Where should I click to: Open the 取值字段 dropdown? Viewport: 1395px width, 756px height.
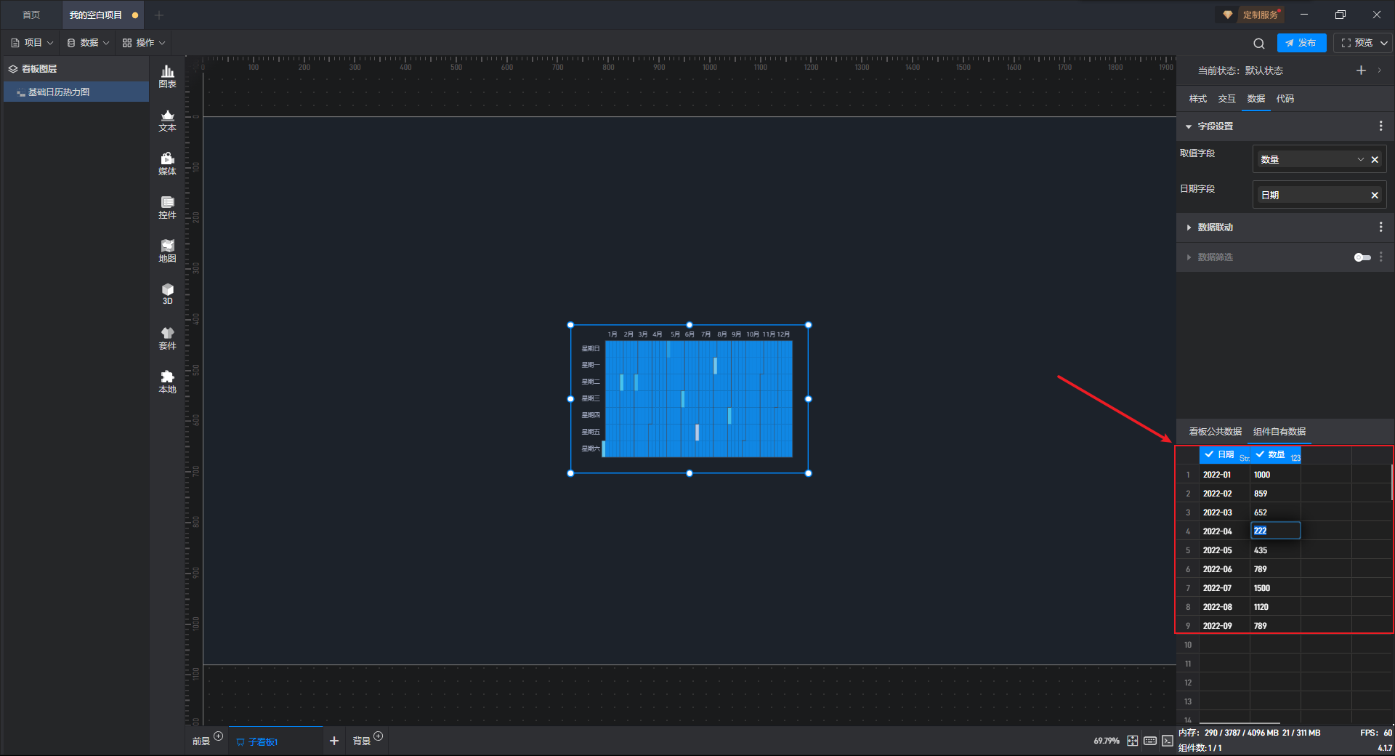coord(1360,160)
